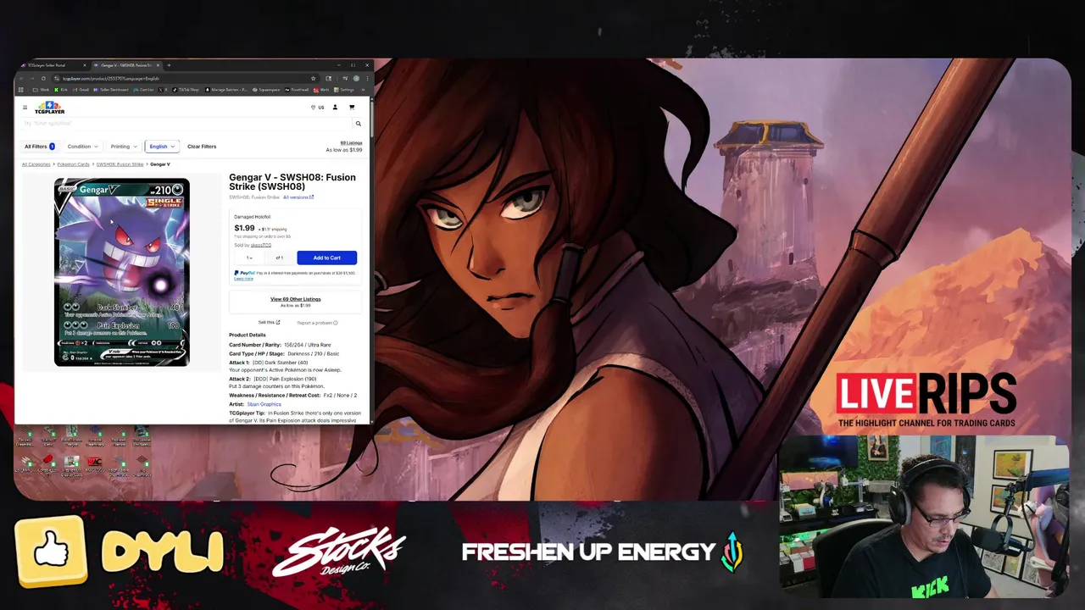Image resolution: width=1085 pixels, height=610 pixels.
Task: Open the quantity dropdown showing 1
Action: [x=249, y=258]
